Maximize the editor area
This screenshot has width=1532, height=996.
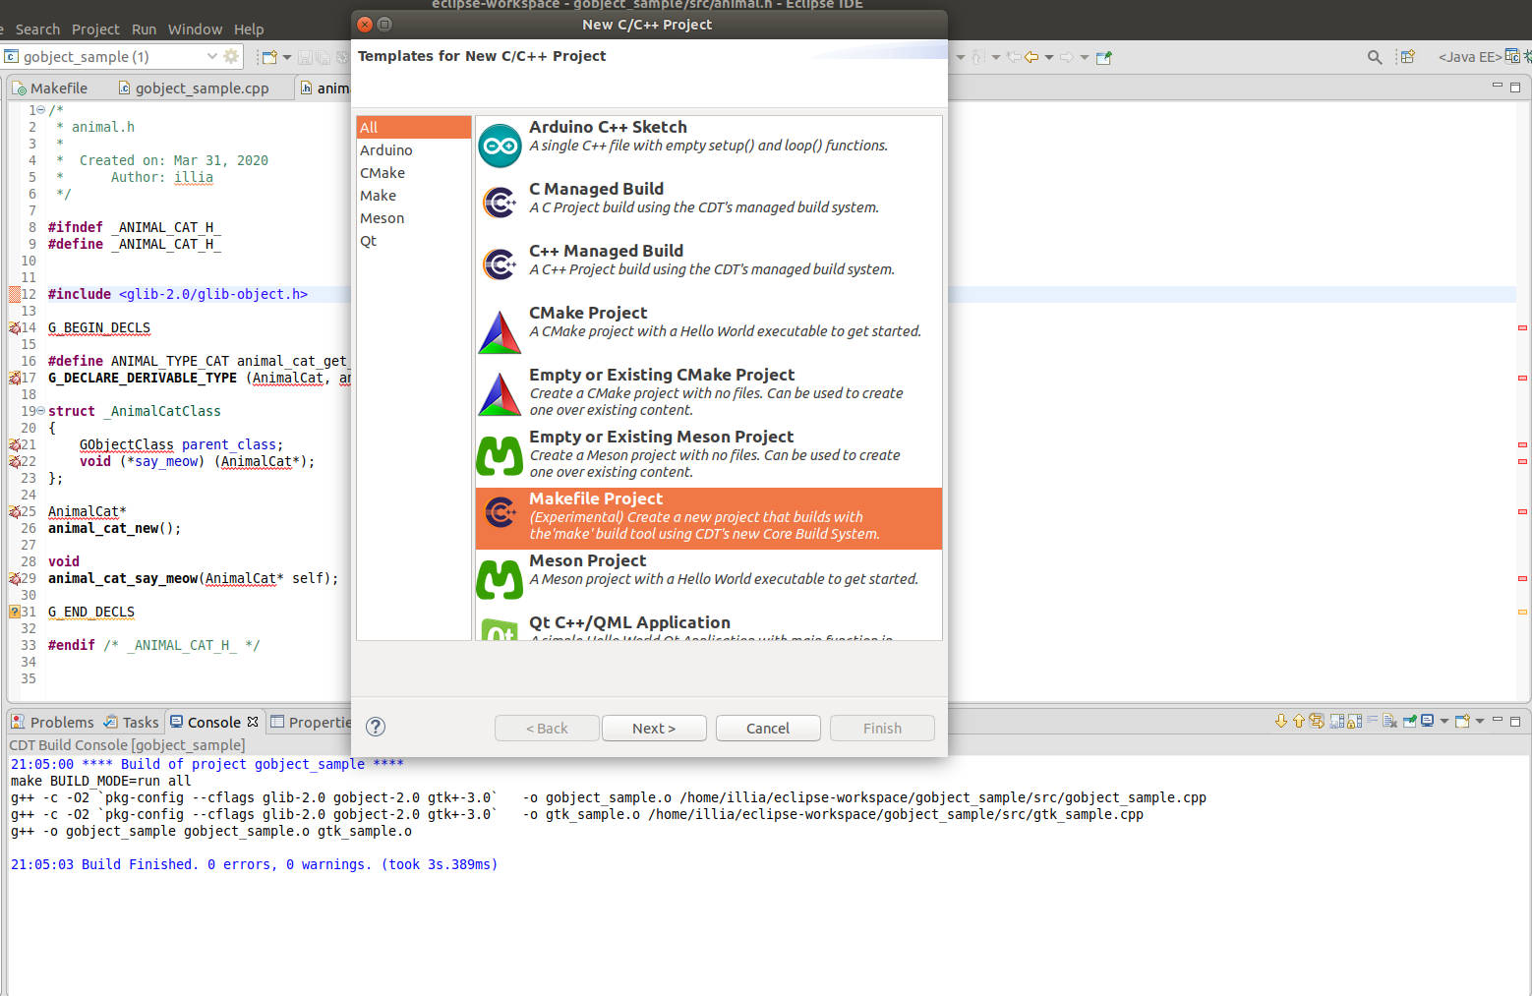click(x=1515, y=87)
